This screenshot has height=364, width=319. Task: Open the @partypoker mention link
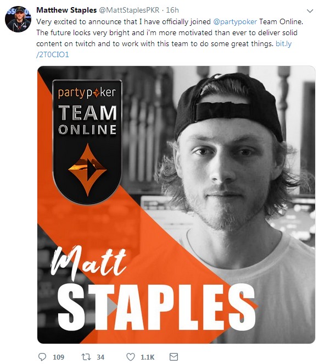click(235, 21)
